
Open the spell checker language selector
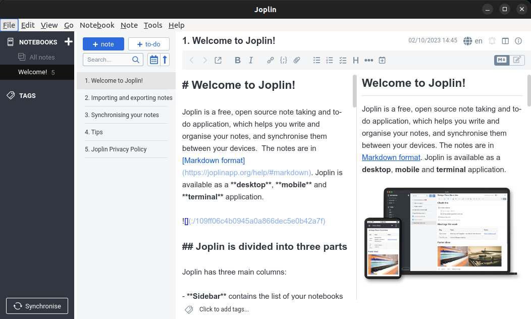coord(473,41)
